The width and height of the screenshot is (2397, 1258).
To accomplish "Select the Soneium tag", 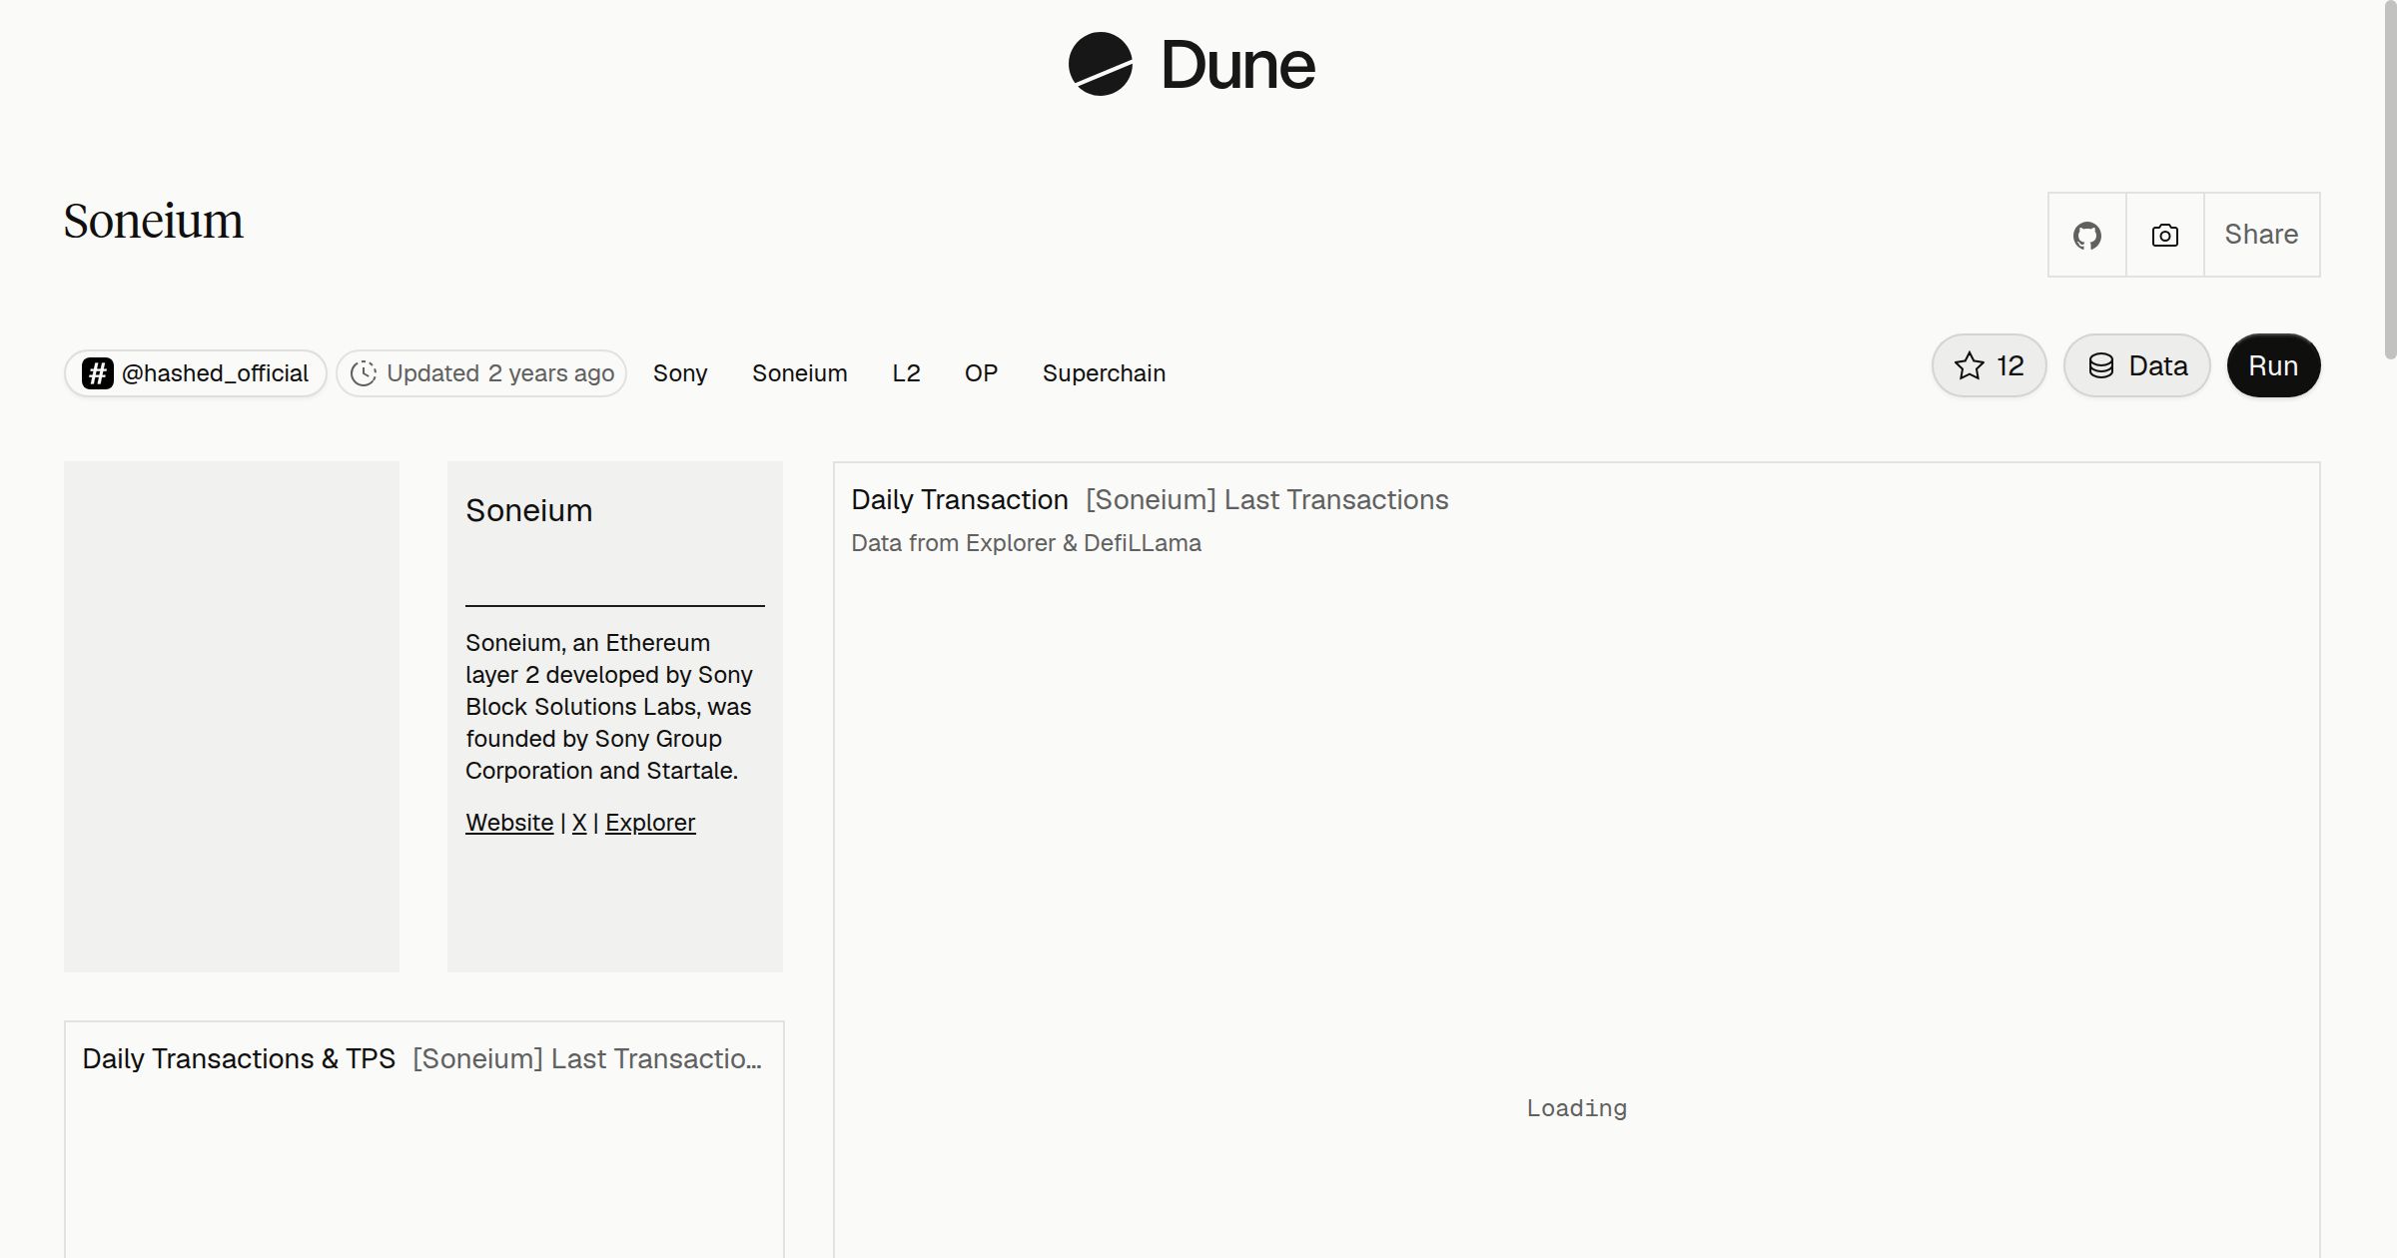I will tap(799, 373).
